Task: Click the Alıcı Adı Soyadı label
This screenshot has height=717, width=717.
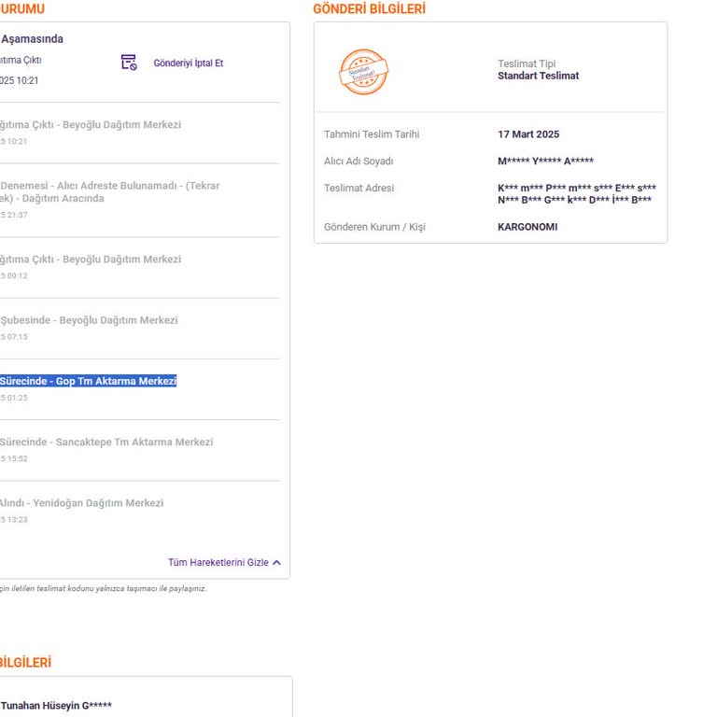Action: [x=358, y=161]
